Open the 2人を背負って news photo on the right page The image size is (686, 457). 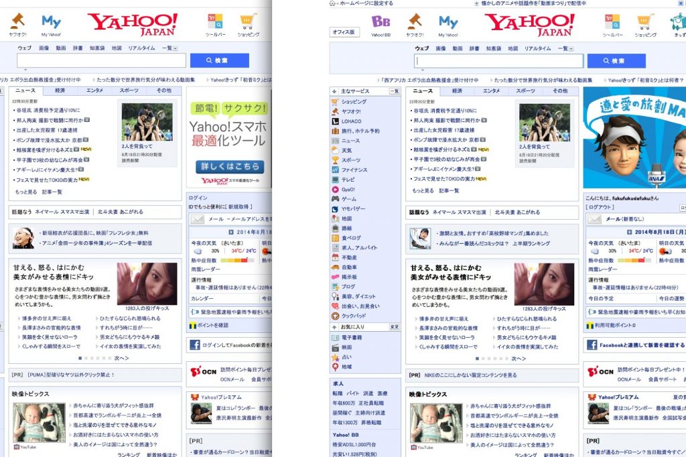pos(544,123)
